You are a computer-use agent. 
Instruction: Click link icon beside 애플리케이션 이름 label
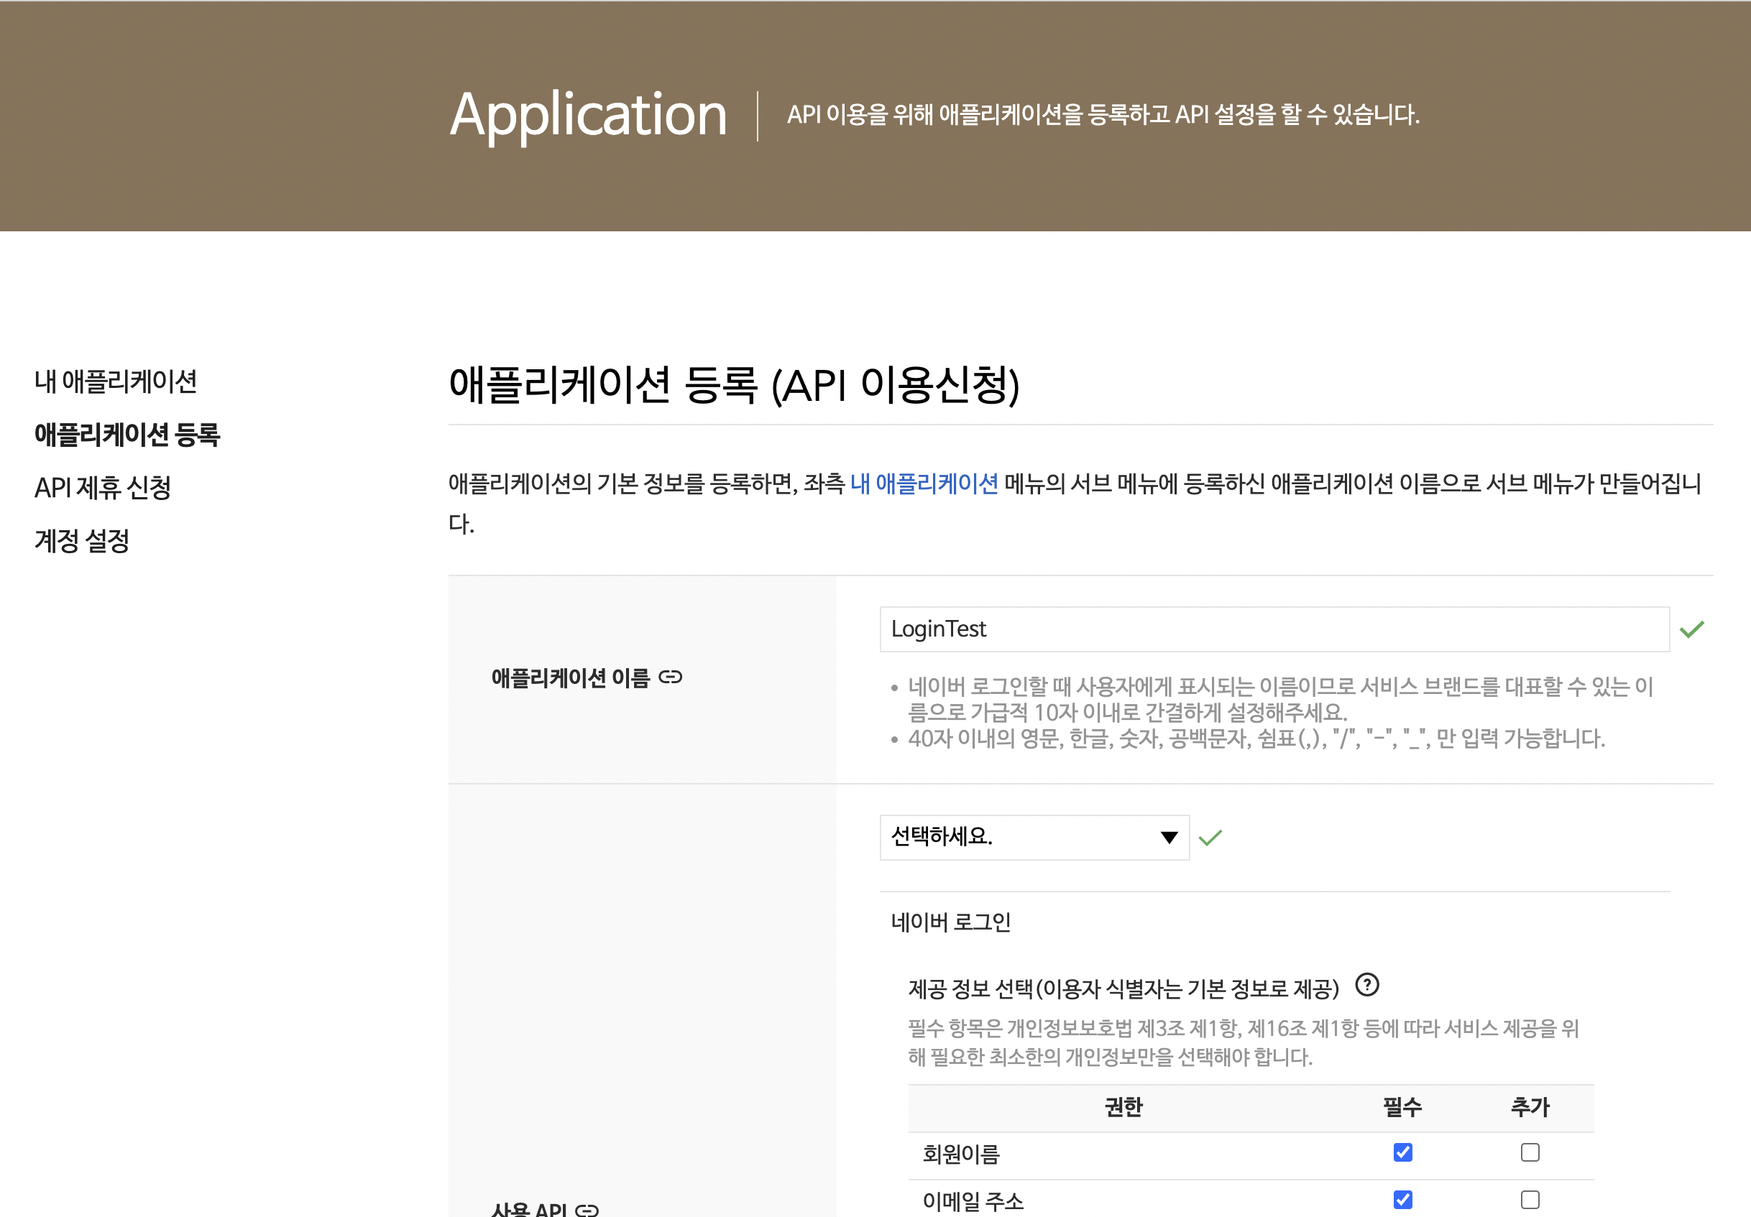[670, 677]
